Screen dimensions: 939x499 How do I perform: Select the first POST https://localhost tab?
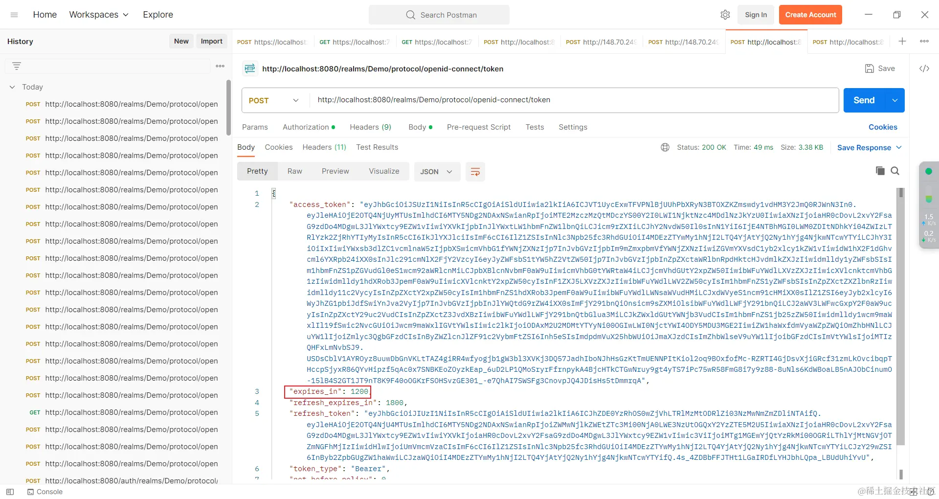(x=272, y=42)
